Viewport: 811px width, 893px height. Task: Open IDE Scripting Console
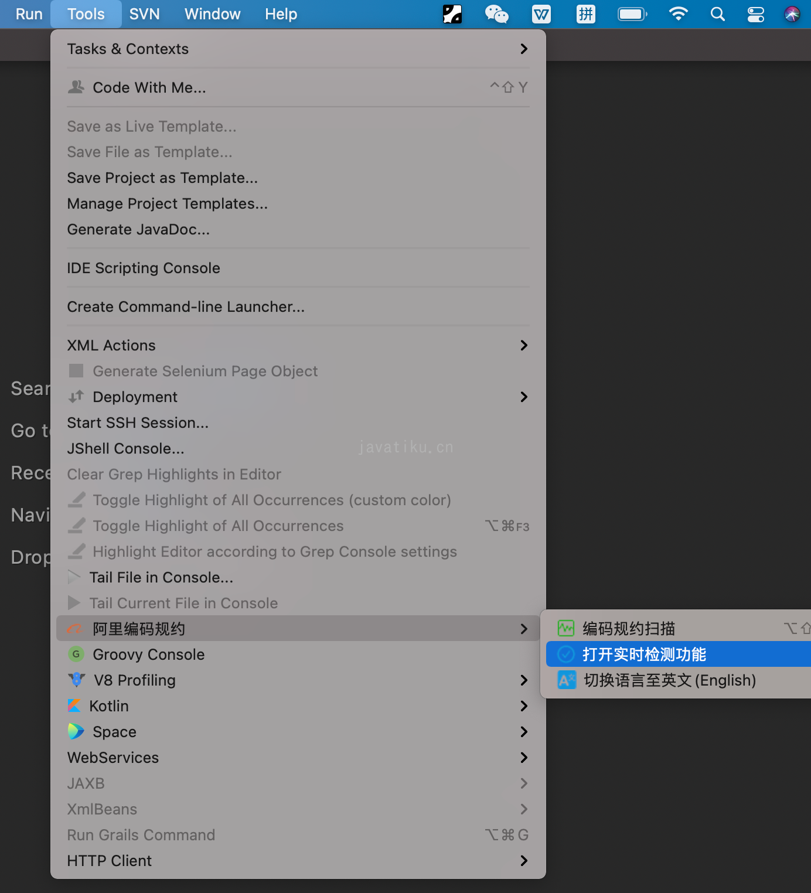pyautogui.click(x=298, y=268)
